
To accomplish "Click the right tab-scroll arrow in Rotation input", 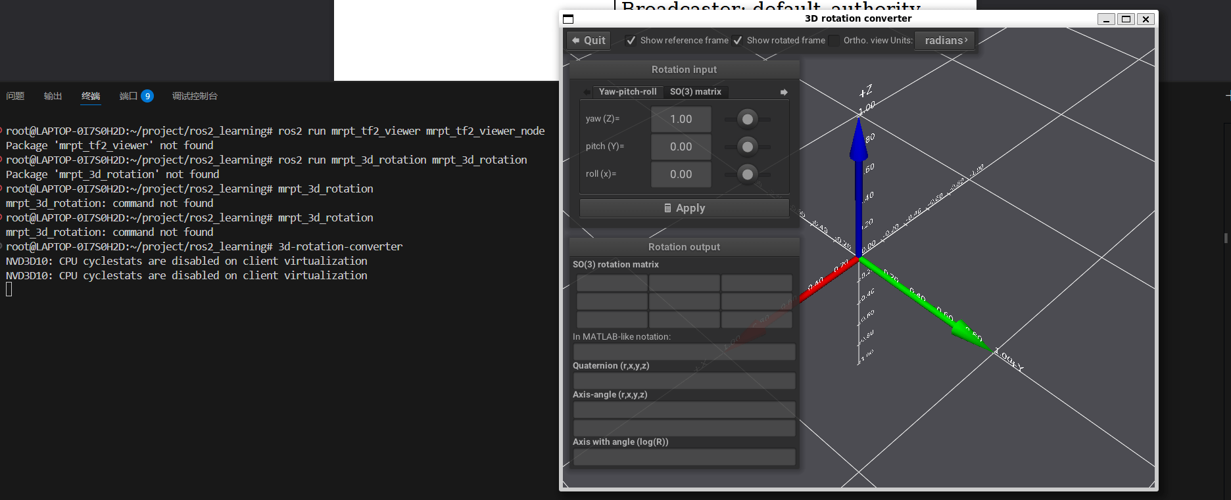I will (784, 92).
